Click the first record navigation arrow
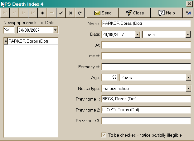Viewport: 194px width, 141px height. (x=5, y=13)
